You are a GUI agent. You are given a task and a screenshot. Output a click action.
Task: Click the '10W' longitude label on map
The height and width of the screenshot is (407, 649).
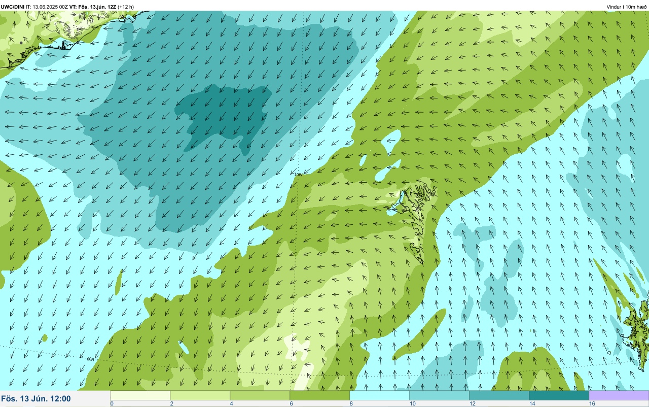click(x=298, y=174)
